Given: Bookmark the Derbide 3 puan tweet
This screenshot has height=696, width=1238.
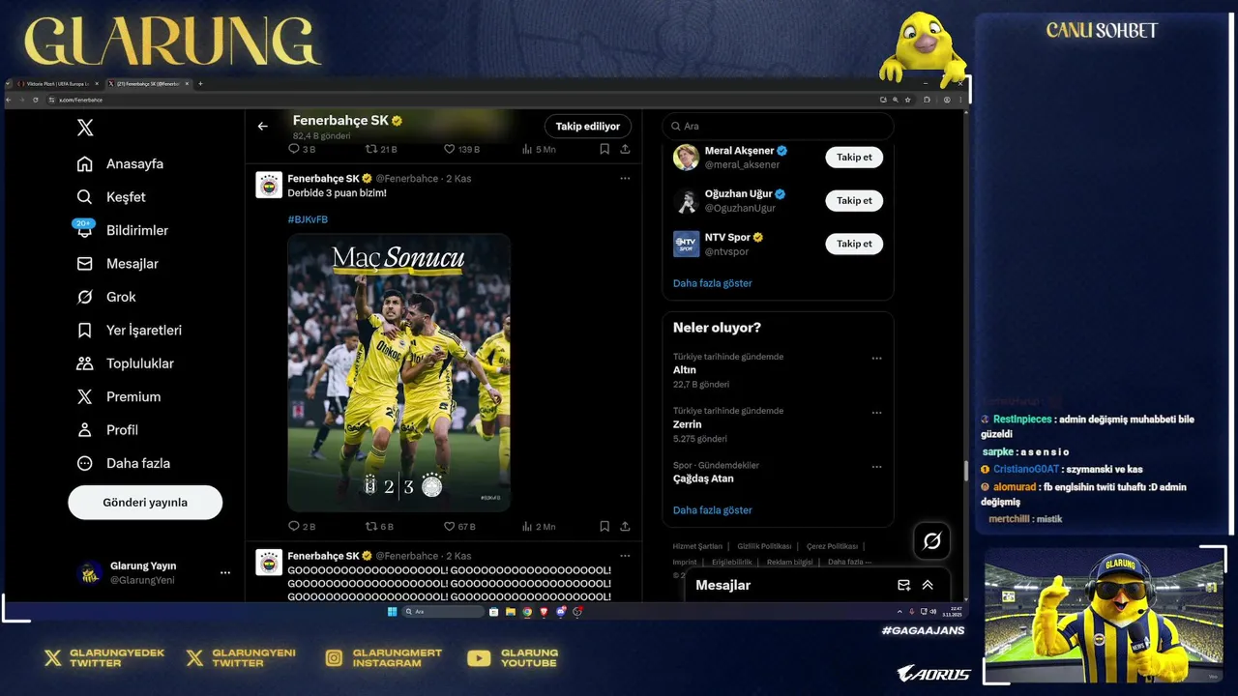Looking at the screenshot, I should 604,527.
